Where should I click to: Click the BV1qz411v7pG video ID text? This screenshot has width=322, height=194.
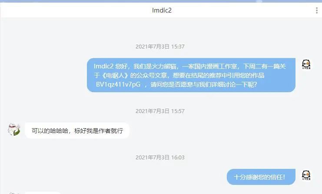point(118,84)
